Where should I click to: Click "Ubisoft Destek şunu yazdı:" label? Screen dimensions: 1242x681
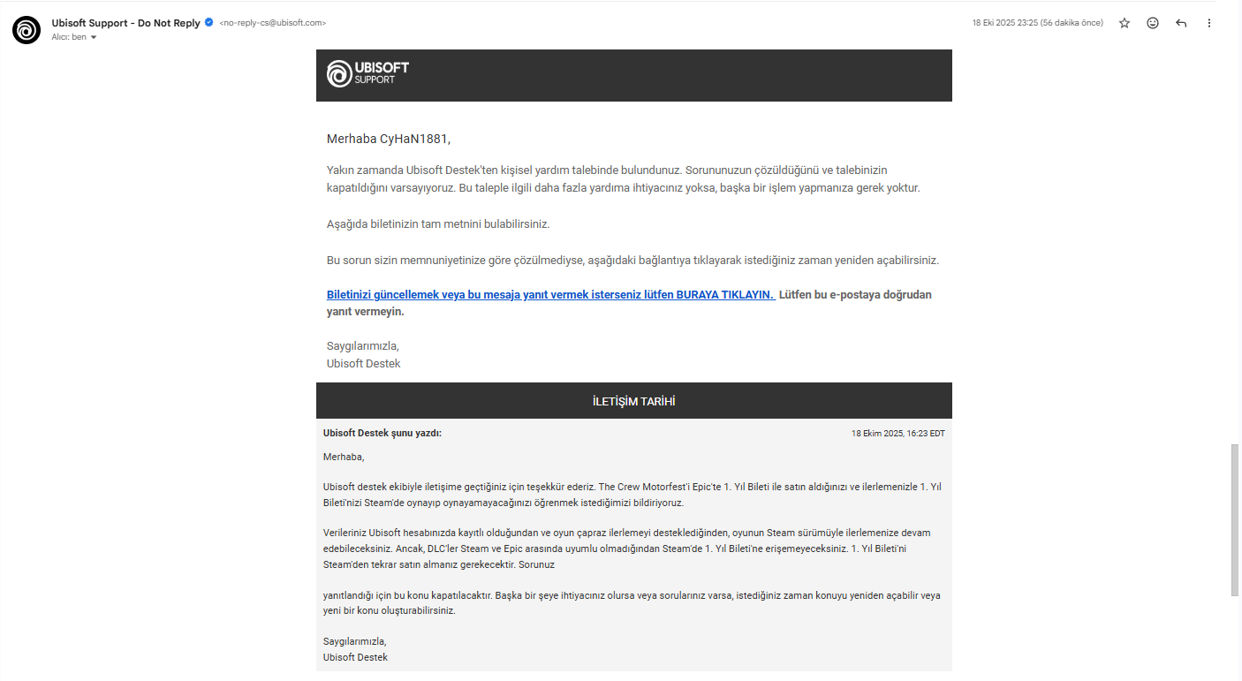pyautogui.click(x=382, y=433)
